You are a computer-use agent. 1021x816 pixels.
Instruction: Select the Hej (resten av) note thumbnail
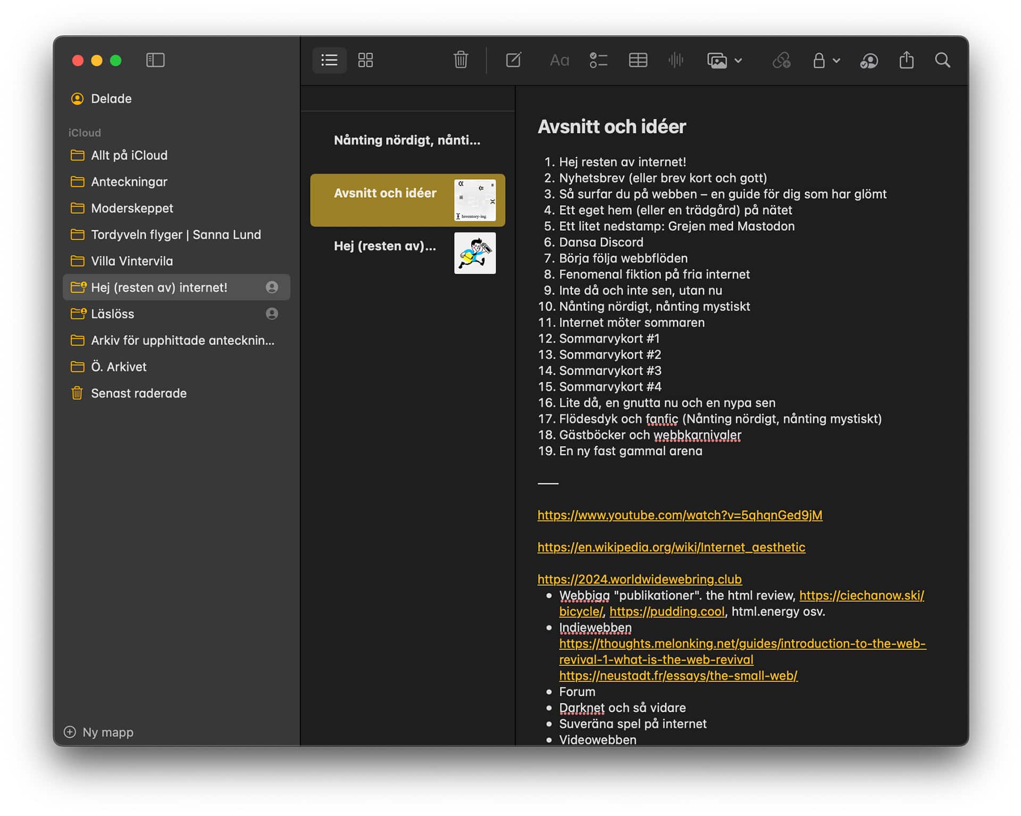point(474,253)
